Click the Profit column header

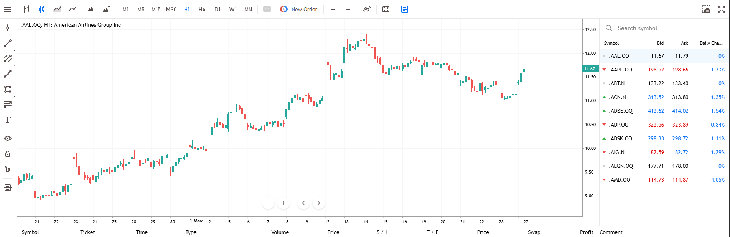click(587, 232)
